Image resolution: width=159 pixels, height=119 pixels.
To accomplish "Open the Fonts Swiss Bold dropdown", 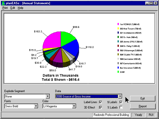I will pyautogui.click(x=36, y=106).
